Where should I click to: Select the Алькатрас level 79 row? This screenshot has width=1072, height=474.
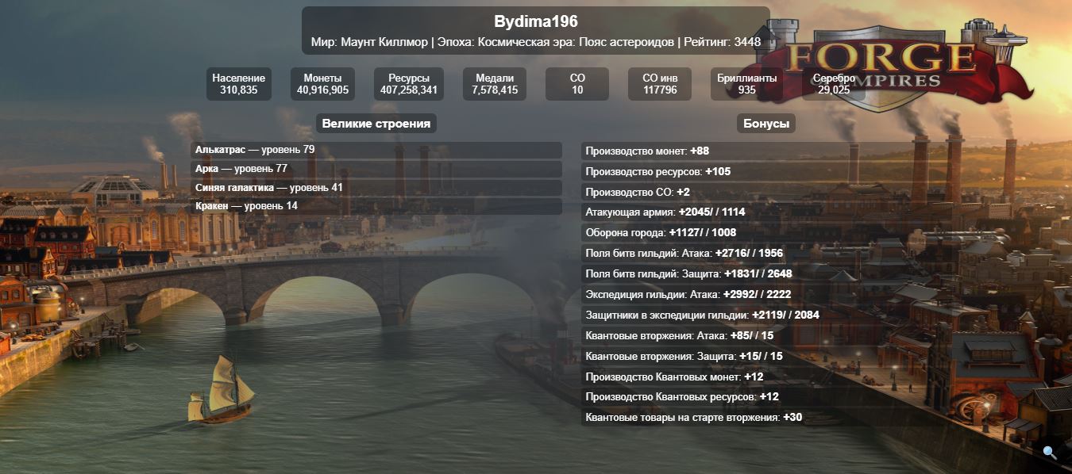(x=377, y=150)
